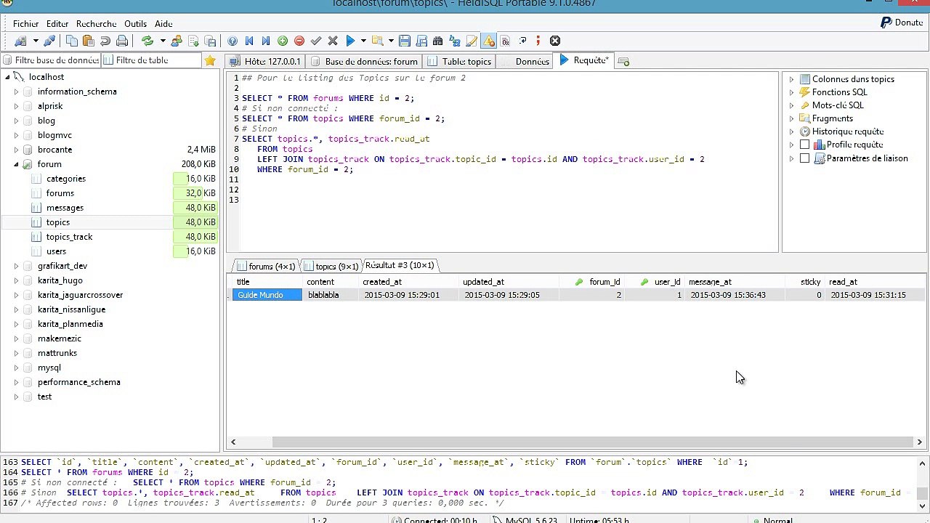Image resolution: width=930 pixels, height=523 pixels.
Task: Toggle the 0x binary display icon
Action: pos(506,41)
